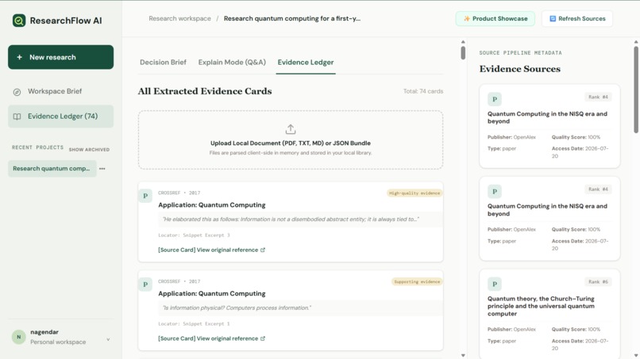The height and width of the screenshot is (359, 640).
Task: Select the recent project Research quantum comp...
Action: (x=52, y=169)
